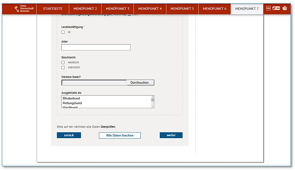Go to Startseite in navigation

53,8
